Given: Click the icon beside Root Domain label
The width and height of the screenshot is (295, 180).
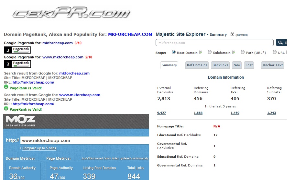Looking at the screenshot, I should [x=200, y=52].
